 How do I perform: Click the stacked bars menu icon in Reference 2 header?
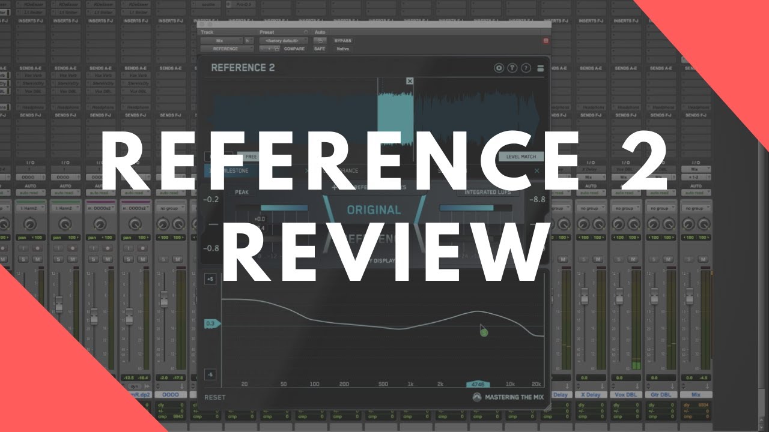(540, 68)
